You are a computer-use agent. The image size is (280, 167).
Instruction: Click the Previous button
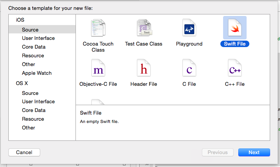click(218, 152)
